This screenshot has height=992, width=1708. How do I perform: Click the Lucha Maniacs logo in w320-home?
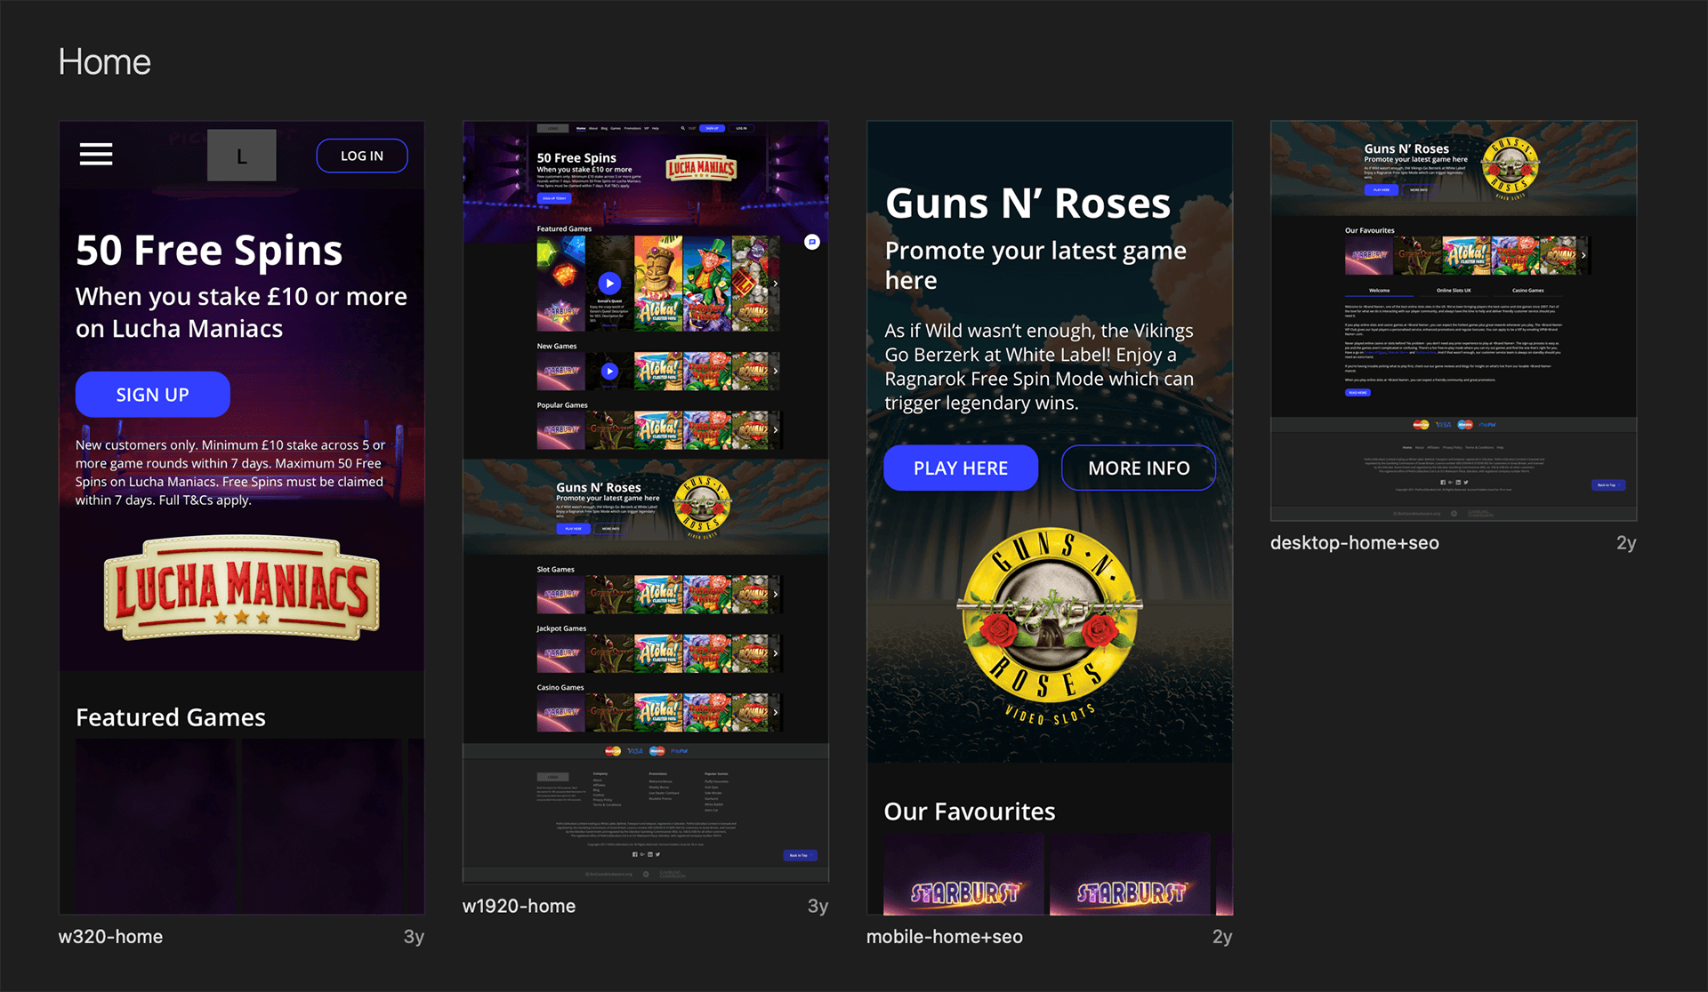point(242,588)
